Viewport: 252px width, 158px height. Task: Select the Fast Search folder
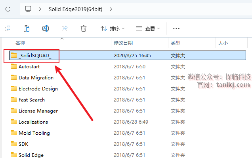click(x=32, y=100)
